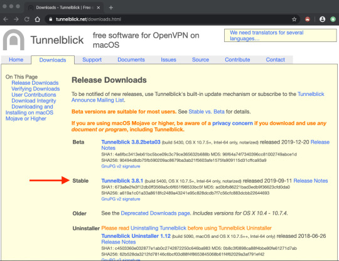
Task: Open the browser home page icon
Action: (x=38, y=19)
